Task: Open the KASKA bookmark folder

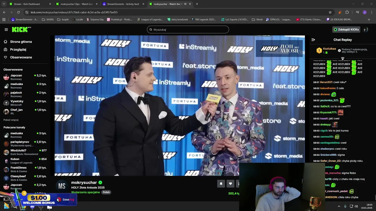Action: [48, 20]
